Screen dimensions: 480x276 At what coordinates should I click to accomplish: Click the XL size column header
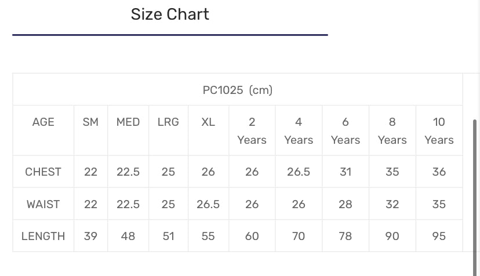tap(208, 122)
